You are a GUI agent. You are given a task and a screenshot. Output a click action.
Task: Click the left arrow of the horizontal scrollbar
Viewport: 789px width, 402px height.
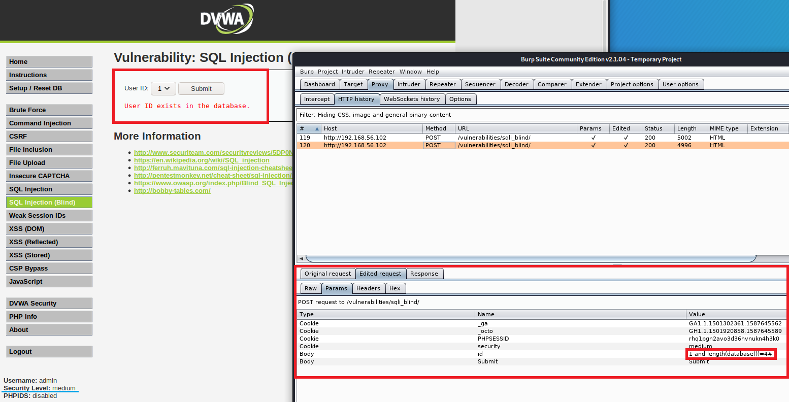(301, 258)
